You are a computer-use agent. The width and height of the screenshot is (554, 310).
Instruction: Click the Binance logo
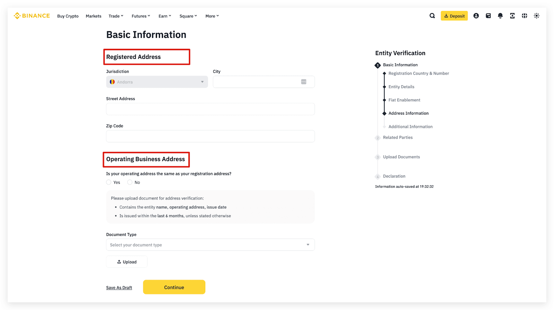coord(32,16)
